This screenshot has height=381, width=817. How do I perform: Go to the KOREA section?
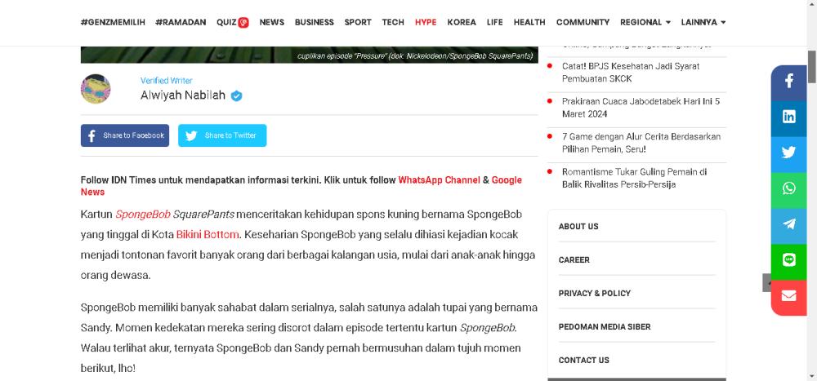(x=462, y=22)
